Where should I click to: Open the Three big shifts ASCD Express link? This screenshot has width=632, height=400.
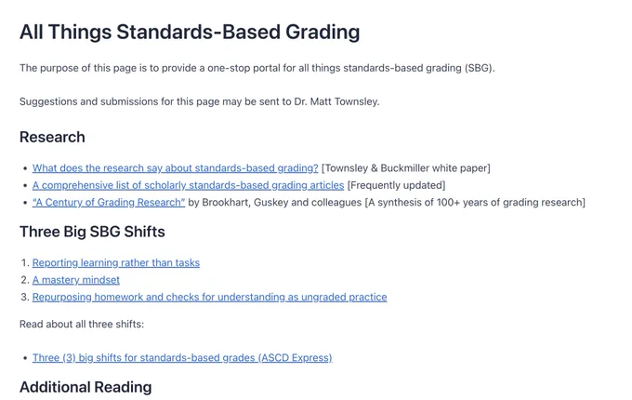point(182,358)
